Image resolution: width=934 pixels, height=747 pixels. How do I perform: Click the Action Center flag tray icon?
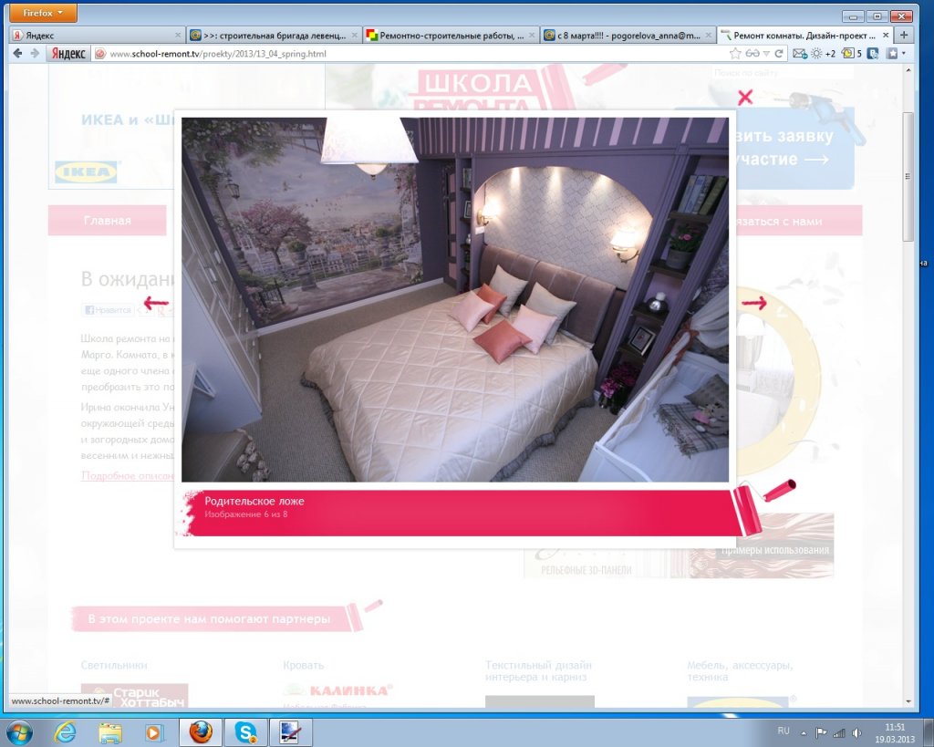click(x=820, y=733)
